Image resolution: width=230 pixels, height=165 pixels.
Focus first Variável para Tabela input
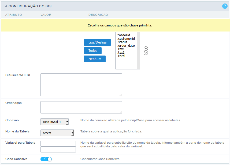58,144
